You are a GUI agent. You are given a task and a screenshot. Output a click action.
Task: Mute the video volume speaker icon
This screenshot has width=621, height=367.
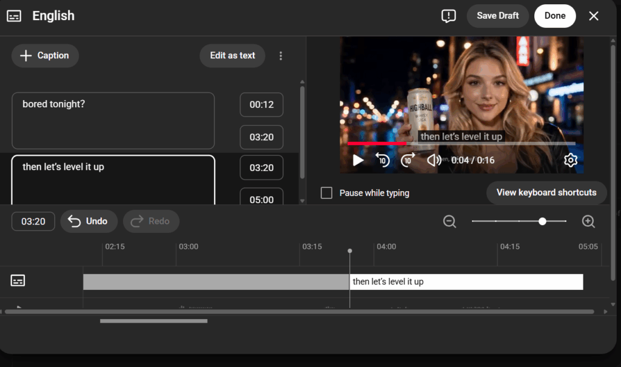click(x=434, y=160)
